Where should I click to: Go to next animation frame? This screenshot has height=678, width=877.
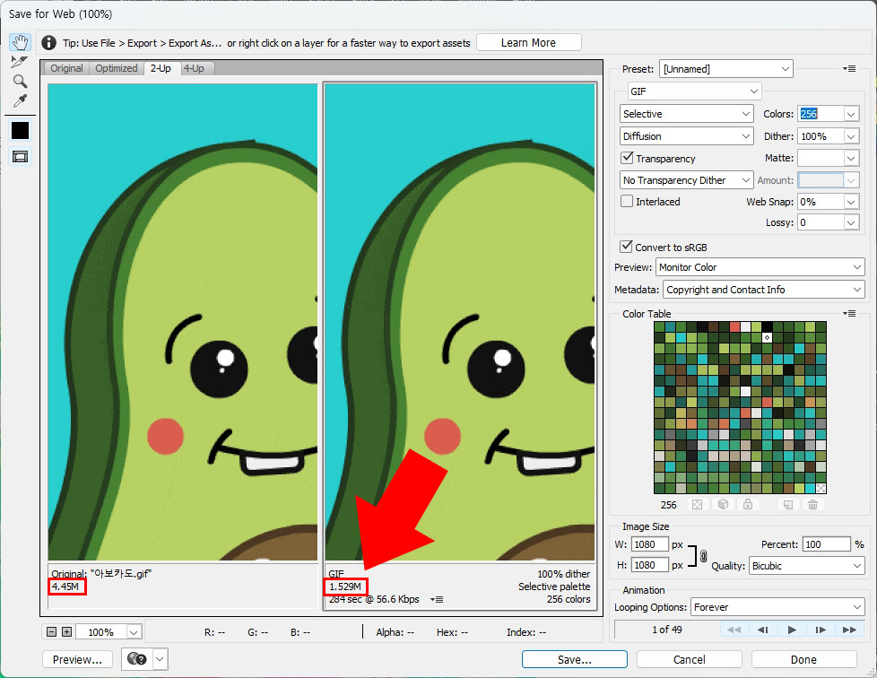(821, 630)
